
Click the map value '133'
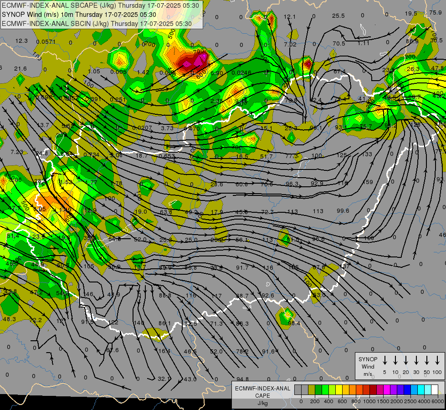click(367, 154)
